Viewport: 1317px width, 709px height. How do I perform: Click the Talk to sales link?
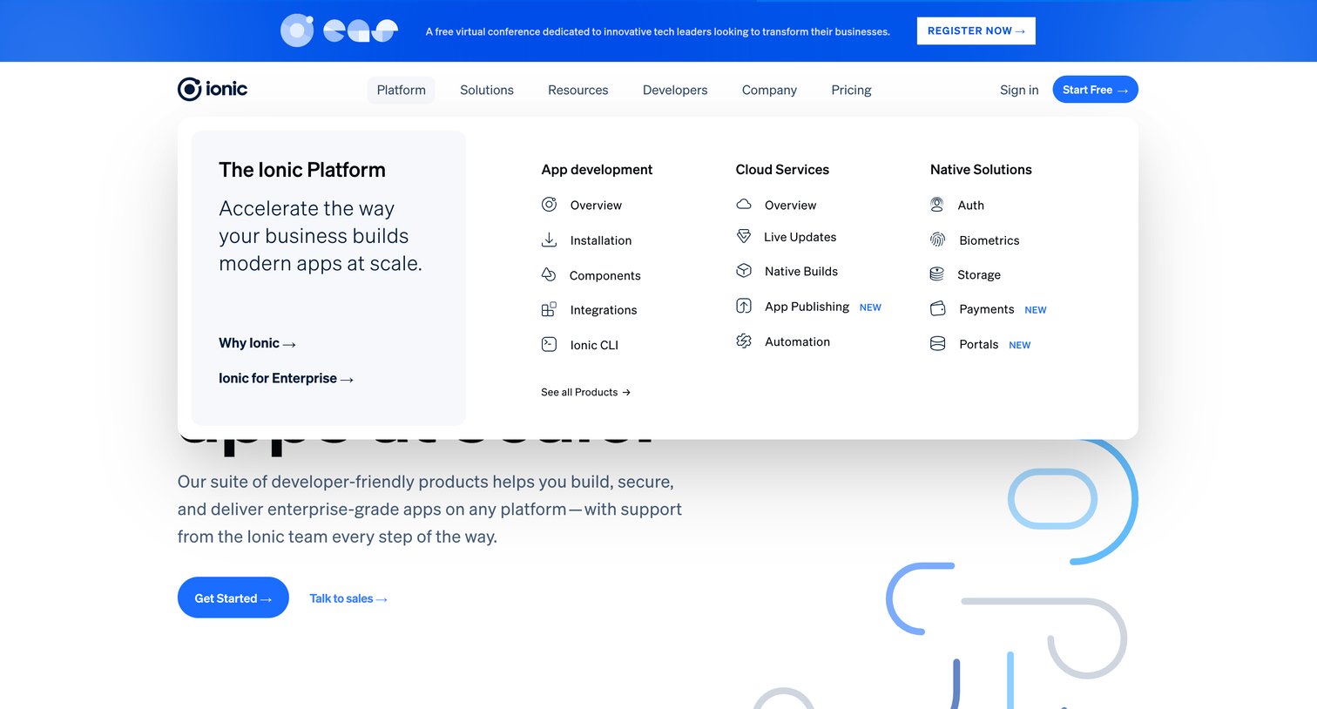[348, 598]
